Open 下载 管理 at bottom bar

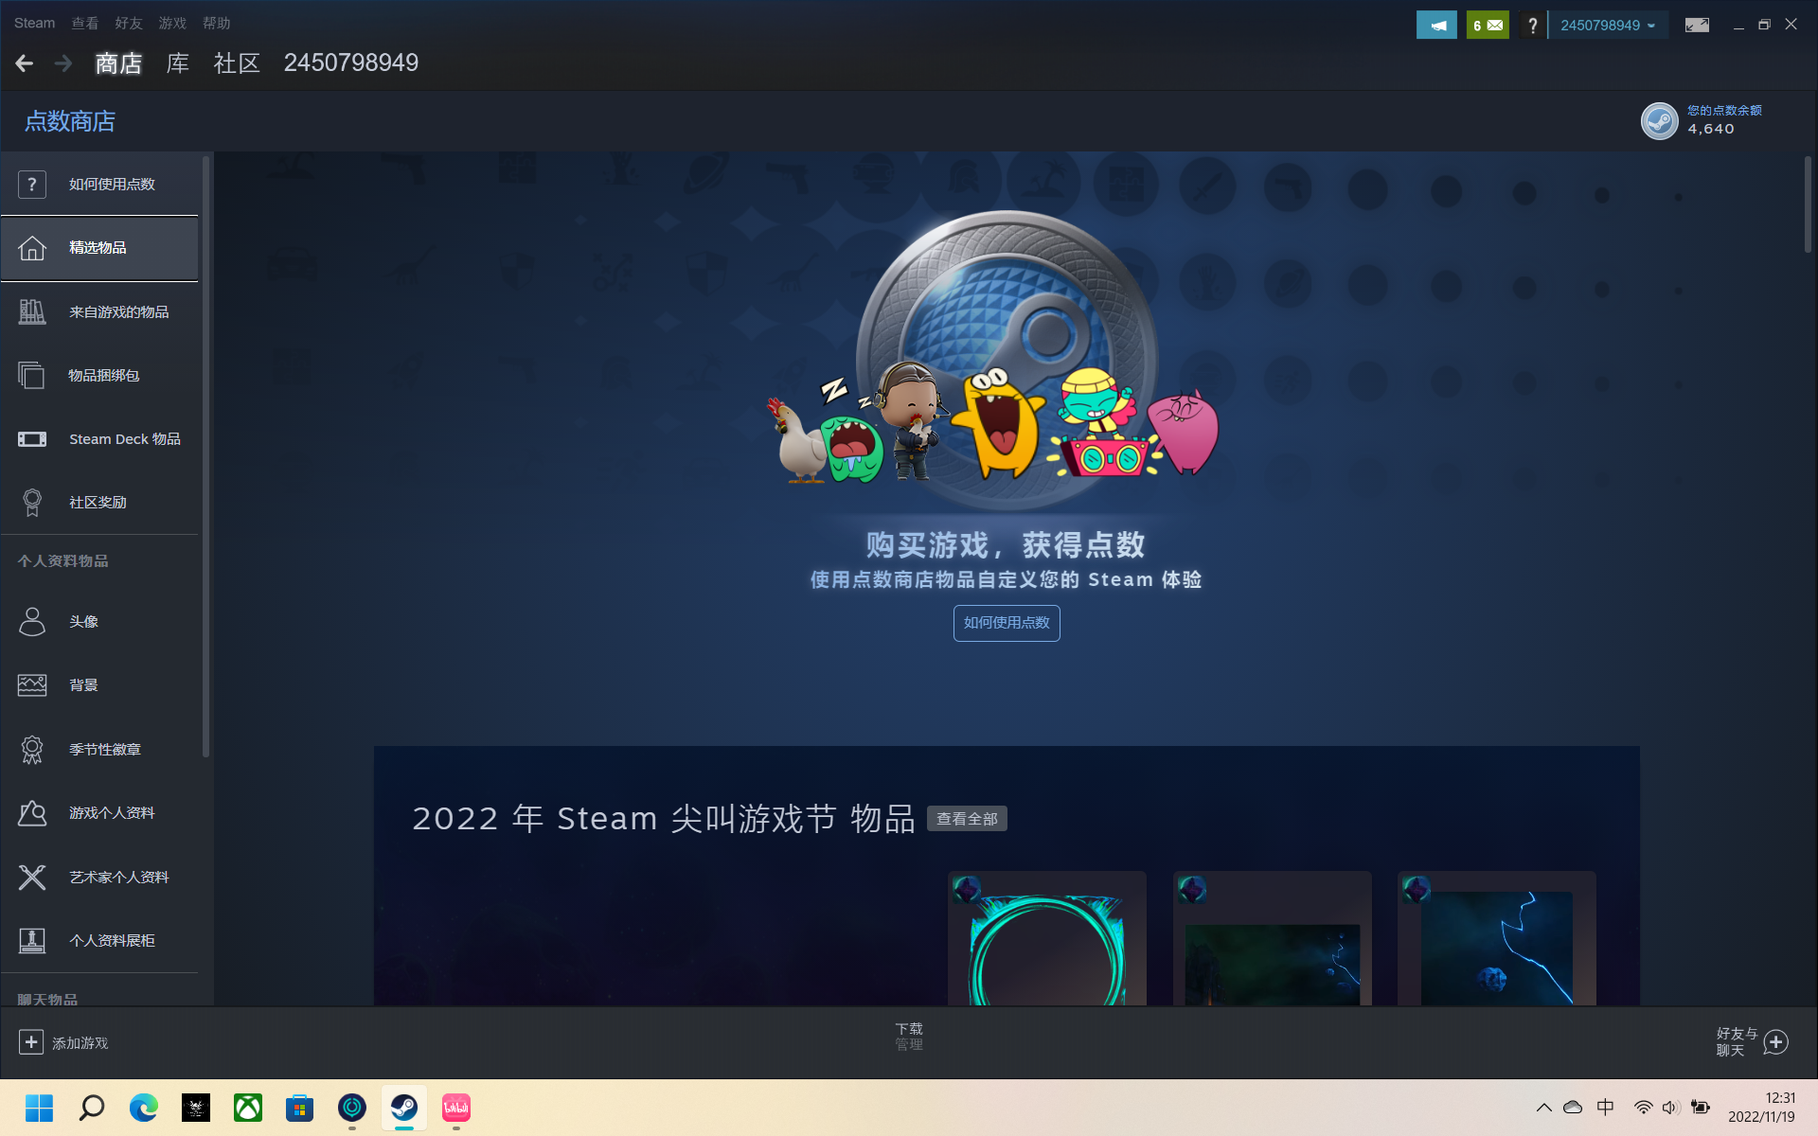(909, 1037)
